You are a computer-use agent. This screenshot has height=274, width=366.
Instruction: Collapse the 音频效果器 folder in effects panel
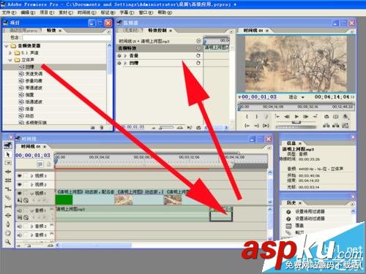[7, 46]
